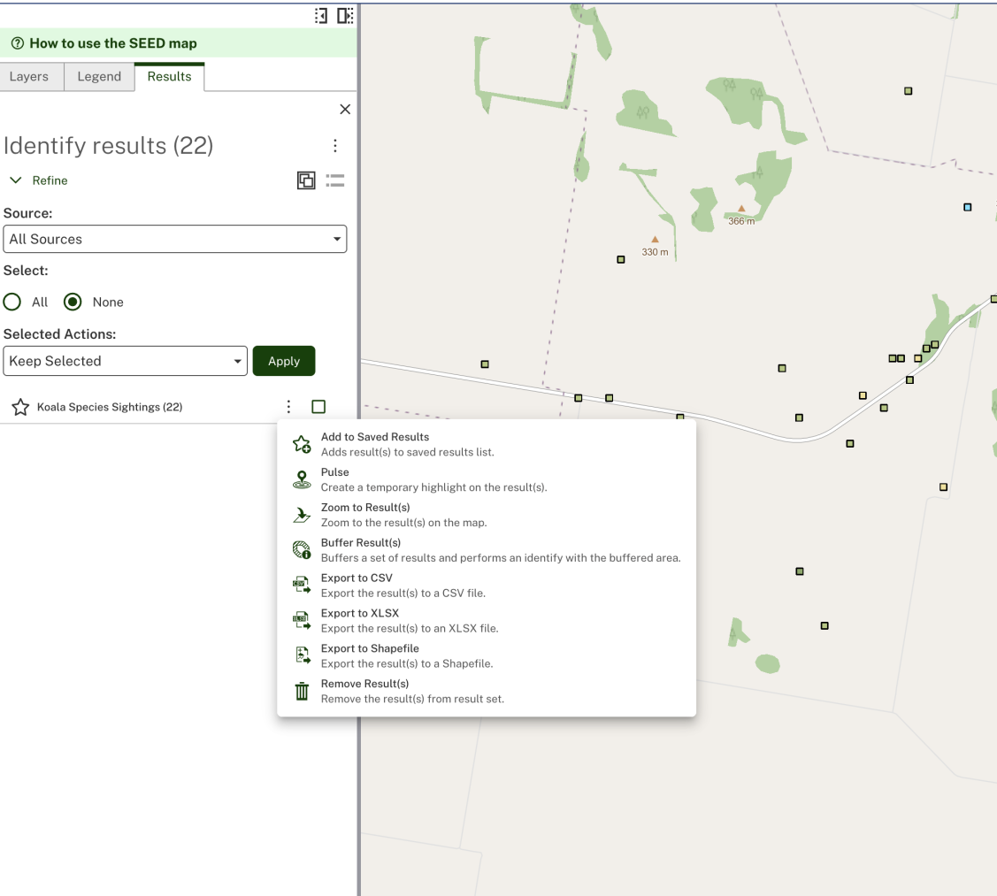Select the None radio button
Image resolution: width=997 pixels, height=896 pixels.
point(73,302)
